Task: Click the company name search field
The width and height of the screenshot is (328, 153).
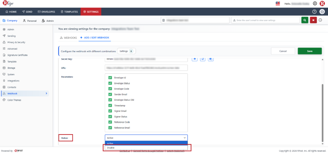Action: click(195, 20)
